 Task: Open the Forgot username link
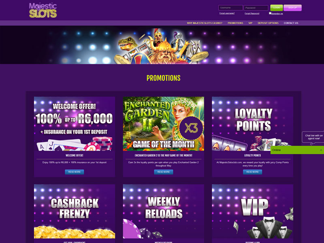pos(227,13)
